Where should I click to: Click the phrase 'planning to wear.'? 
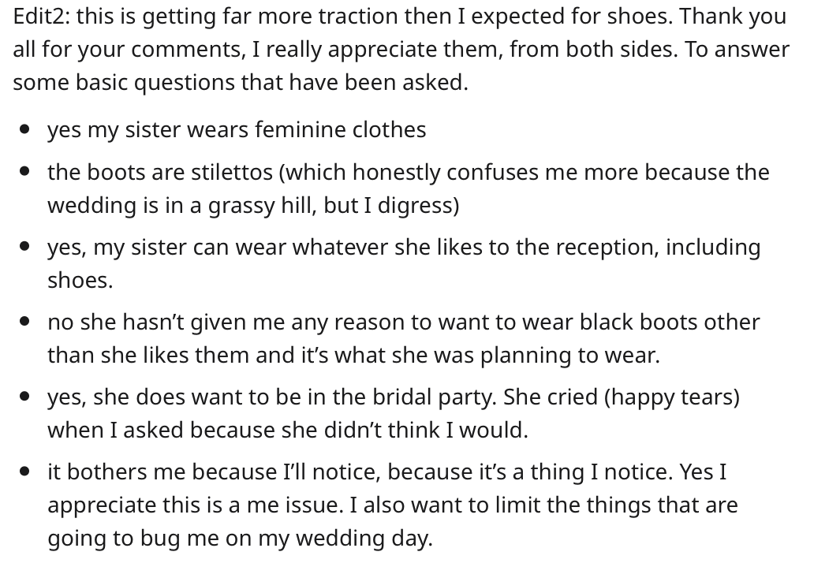point(570,356)
